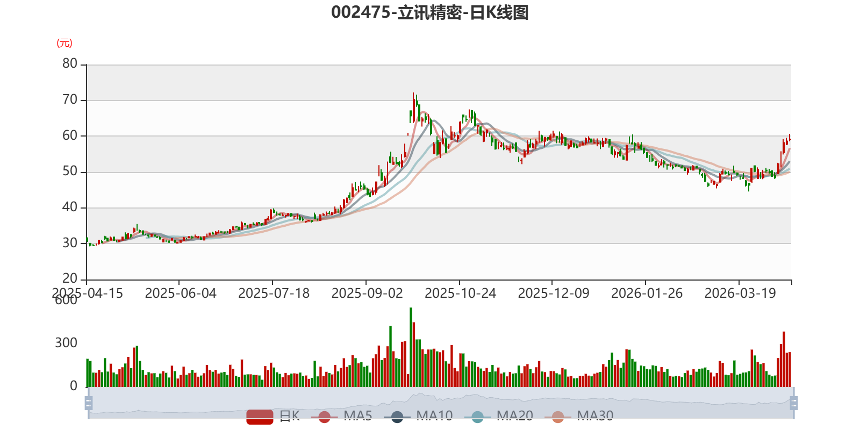Click the 40 price axis label
This screenshot has width=860, height=430.
[x=70, y=207]
